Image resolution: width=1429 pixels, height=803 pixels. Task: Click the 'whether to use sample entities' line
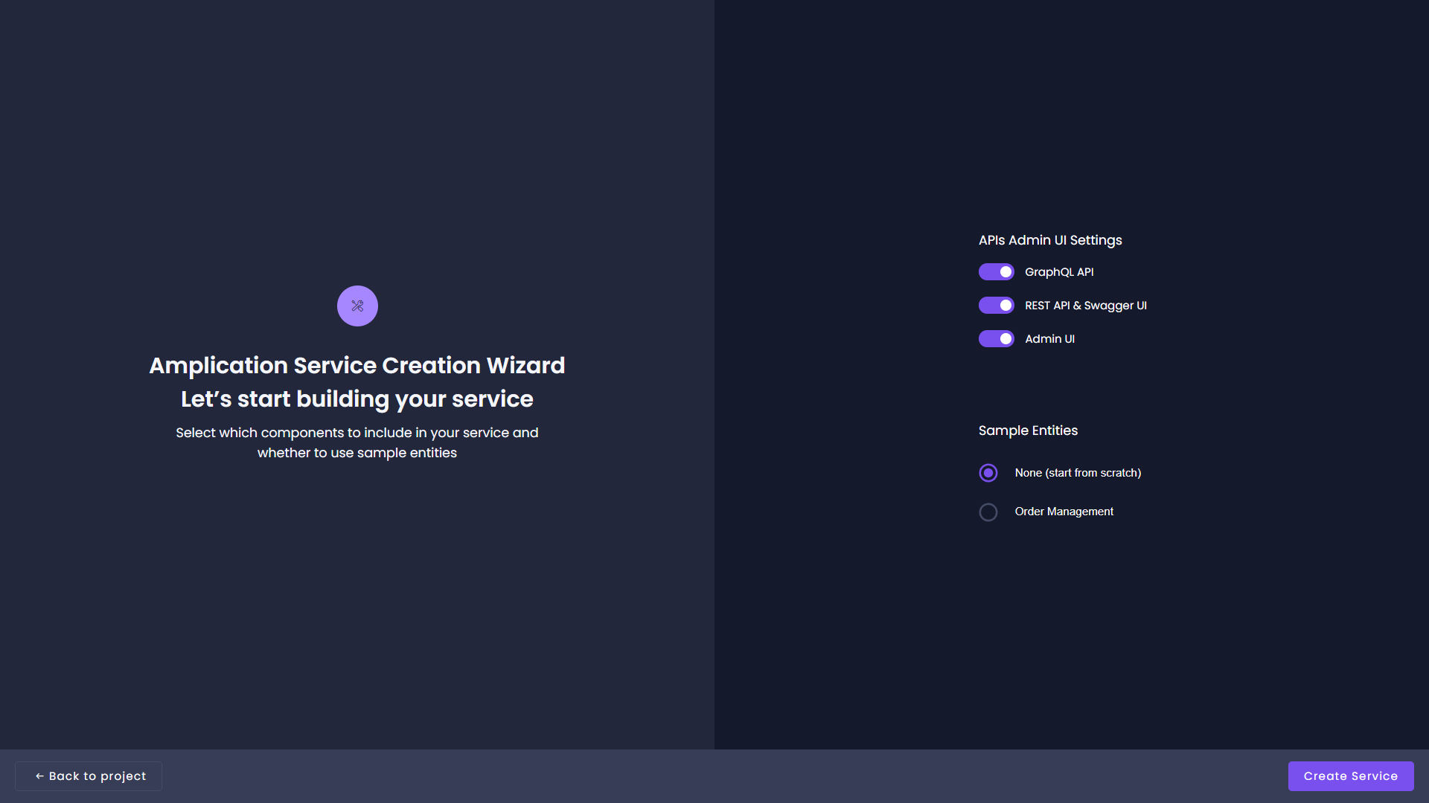point(357,453)
